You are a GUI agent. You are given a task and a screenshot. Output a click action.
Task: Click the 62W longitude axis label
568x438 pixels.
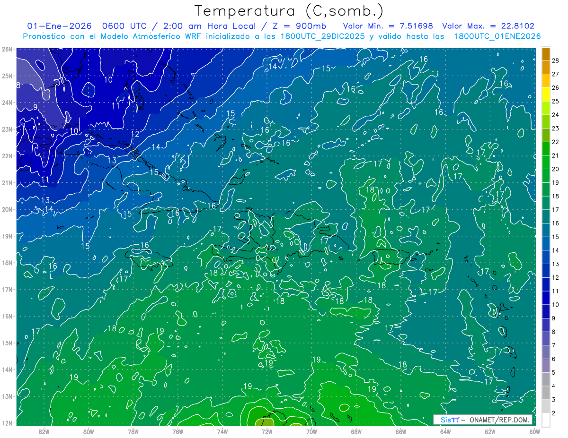tap(490, 431)
